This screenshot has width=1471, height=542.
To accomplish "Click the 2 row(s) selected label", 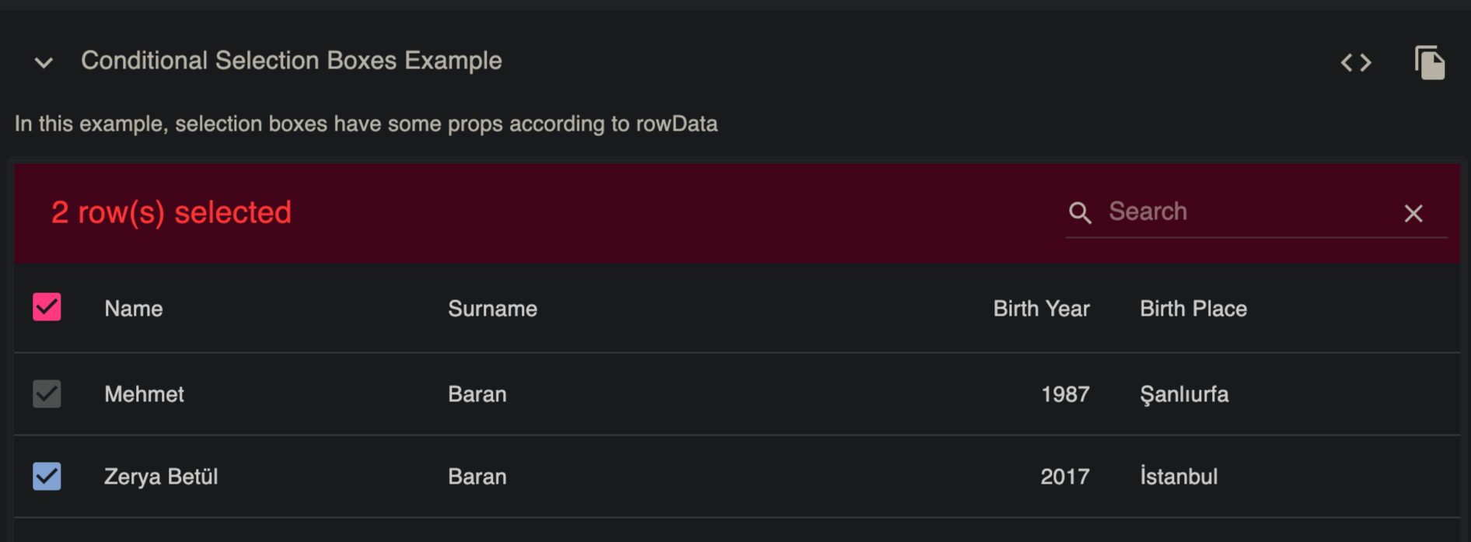I will click(172, 212).
